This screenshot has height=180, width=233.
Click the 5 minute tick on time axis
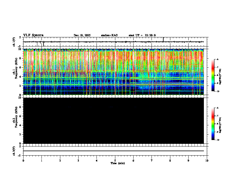coord(115,161)
